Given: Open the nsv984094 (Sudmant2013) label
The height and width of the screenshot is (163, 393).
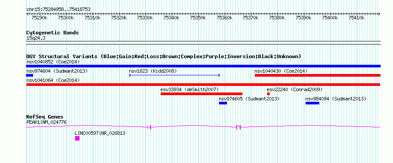Looking at the screenshot, I should [x=336, y=99].
